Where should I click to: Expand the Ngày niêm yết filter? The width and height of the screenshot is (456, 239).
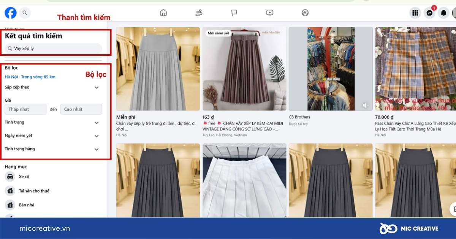click(x=97, y=136)
